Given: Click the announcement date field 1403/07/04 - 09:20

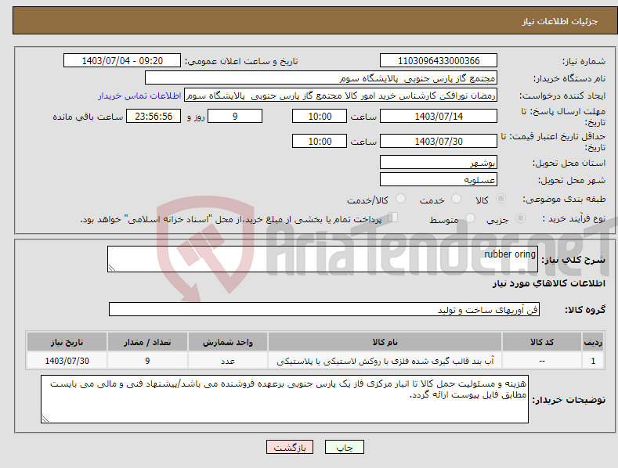Looking at the screenshot, I should [122, 61].
